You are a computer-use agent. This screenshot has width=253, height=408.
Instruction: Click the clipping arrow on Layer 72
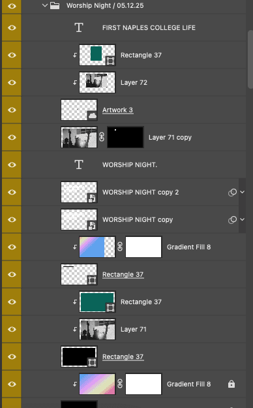pyautogui.click(x=75, y=82)
